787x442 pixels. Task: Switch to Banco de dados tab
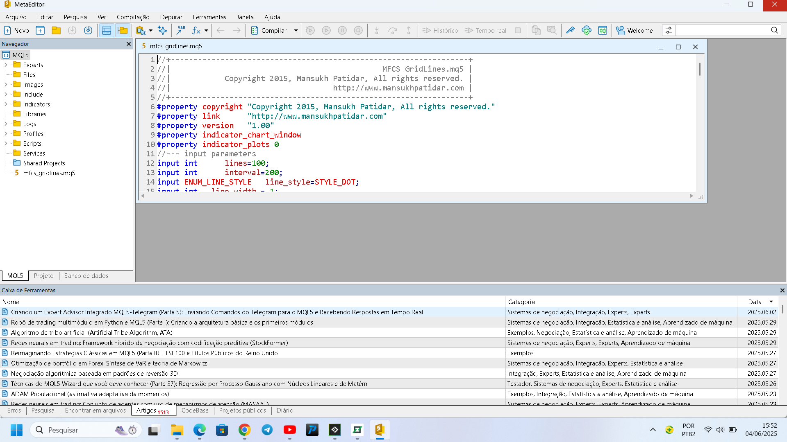click(x=86, y=276)
